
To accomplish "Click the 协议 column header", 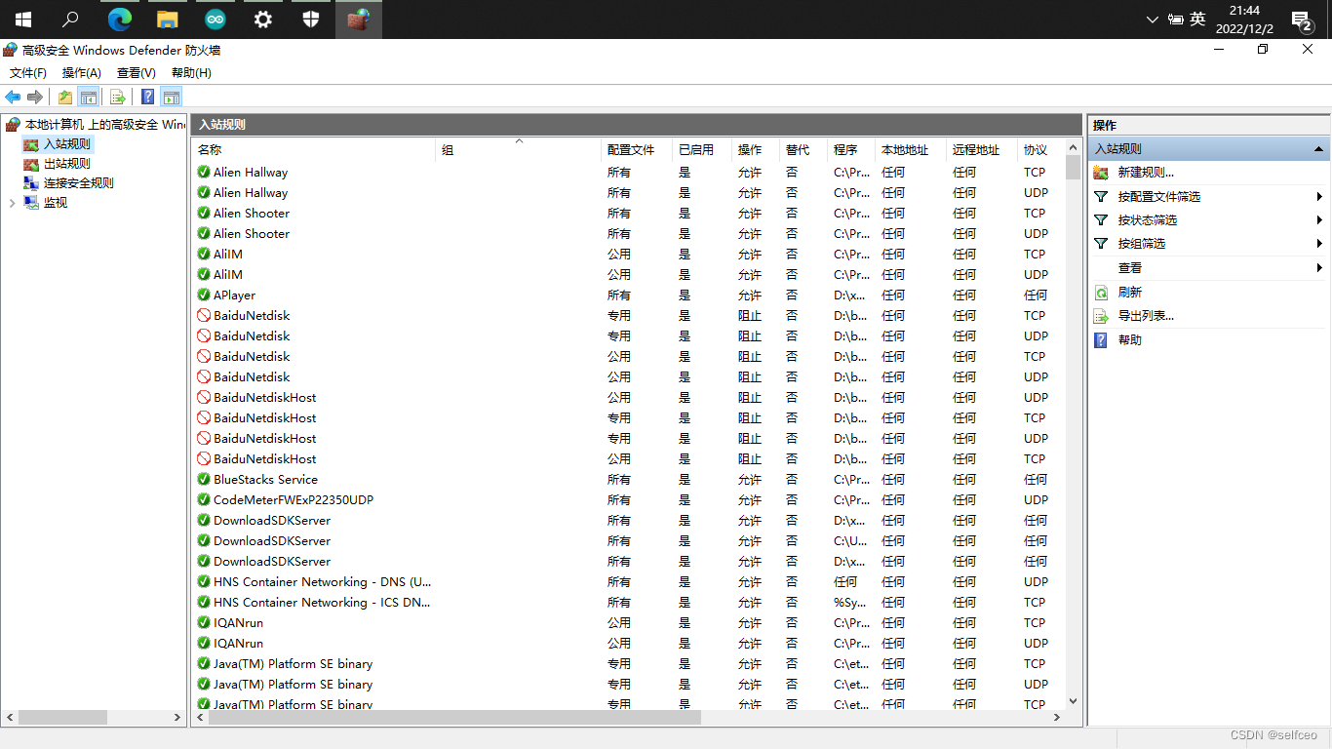I will pos(1040,149).
